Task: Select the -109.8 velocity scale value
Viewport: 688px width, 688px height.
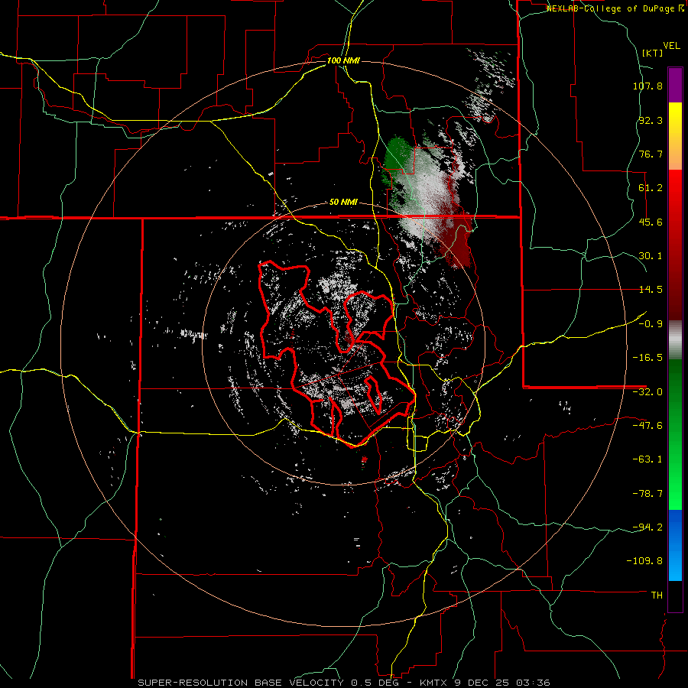Action: click(645, 561)
